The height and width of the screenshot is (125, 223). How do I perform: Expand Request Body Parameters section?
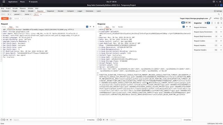[208, 36]
